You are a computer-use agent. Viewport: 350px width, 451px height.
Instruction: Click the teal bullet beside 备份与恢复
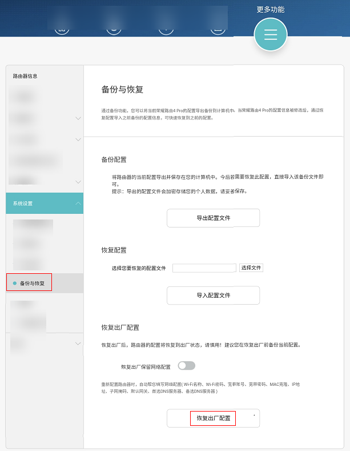click(14, 283)
